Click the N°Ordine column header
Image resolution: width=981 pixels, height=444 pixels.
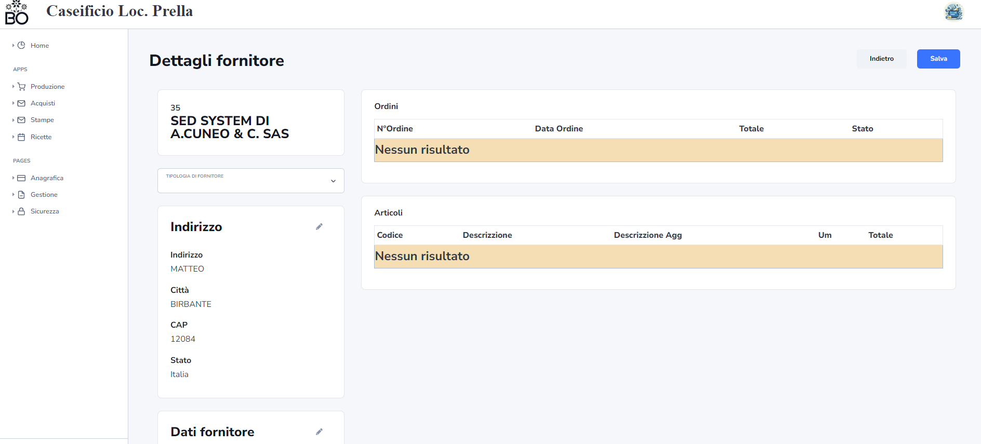click(395, 129)
